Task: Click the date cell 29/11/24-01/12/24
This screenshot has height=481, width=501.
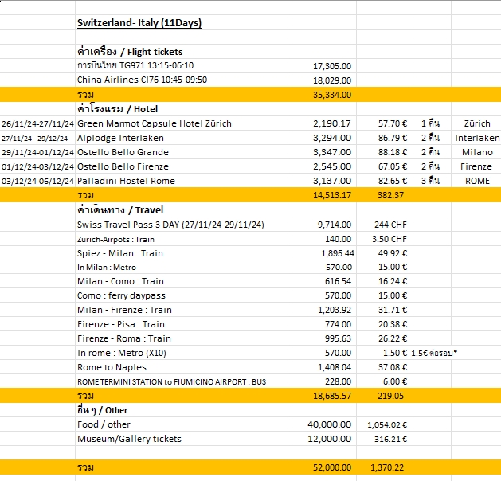Action: pyautogui.click(x=37, y=152)
